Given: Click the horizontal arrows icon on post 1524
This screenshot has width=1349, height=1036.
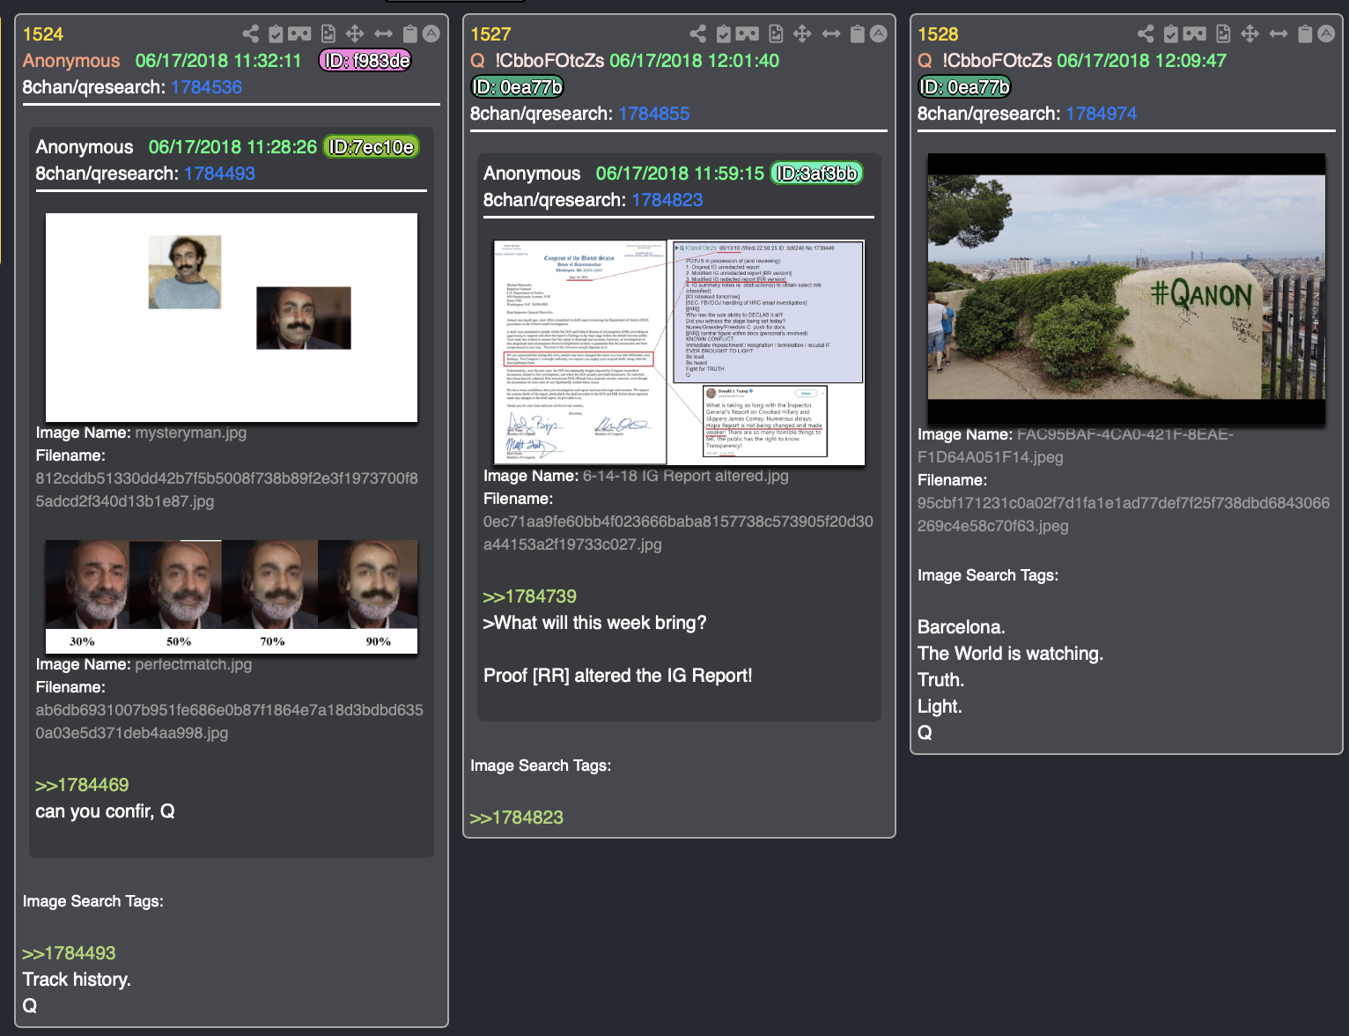Looking at the screenshot, I should (383, 34).
